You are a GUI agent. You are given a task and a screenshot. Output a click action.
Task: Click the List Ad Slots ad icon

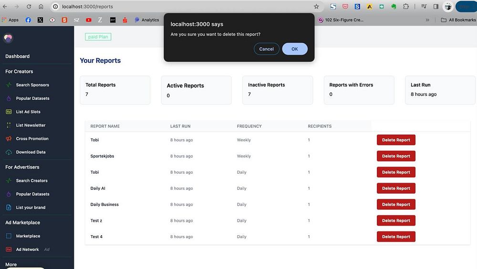tap(9, 112)
